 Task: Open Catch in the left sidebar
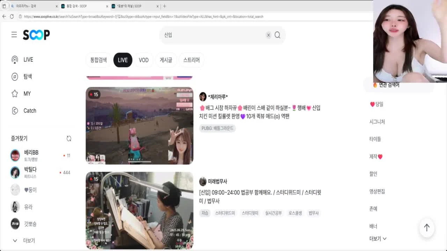24,111
